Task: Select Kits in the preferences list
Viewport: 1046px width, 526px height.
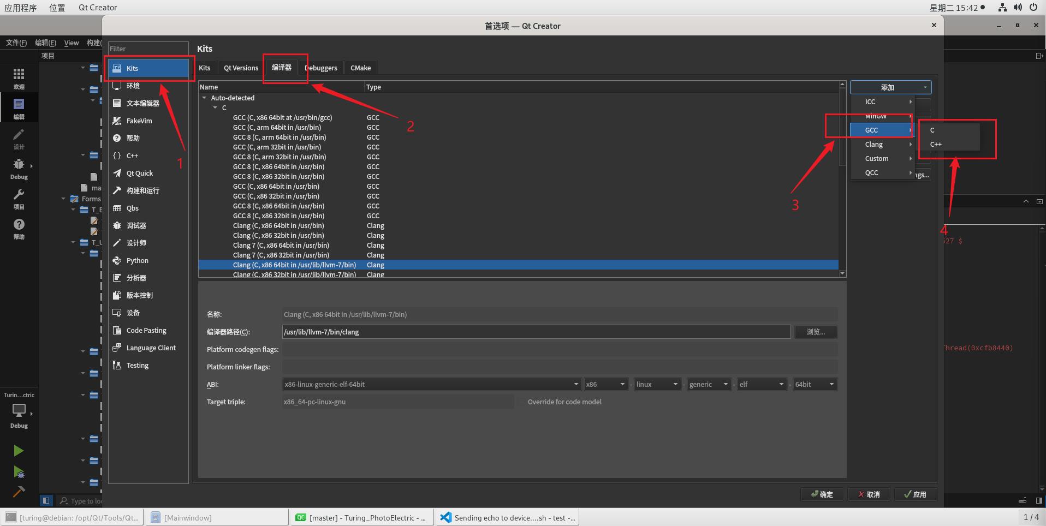Action: (148, 68)
